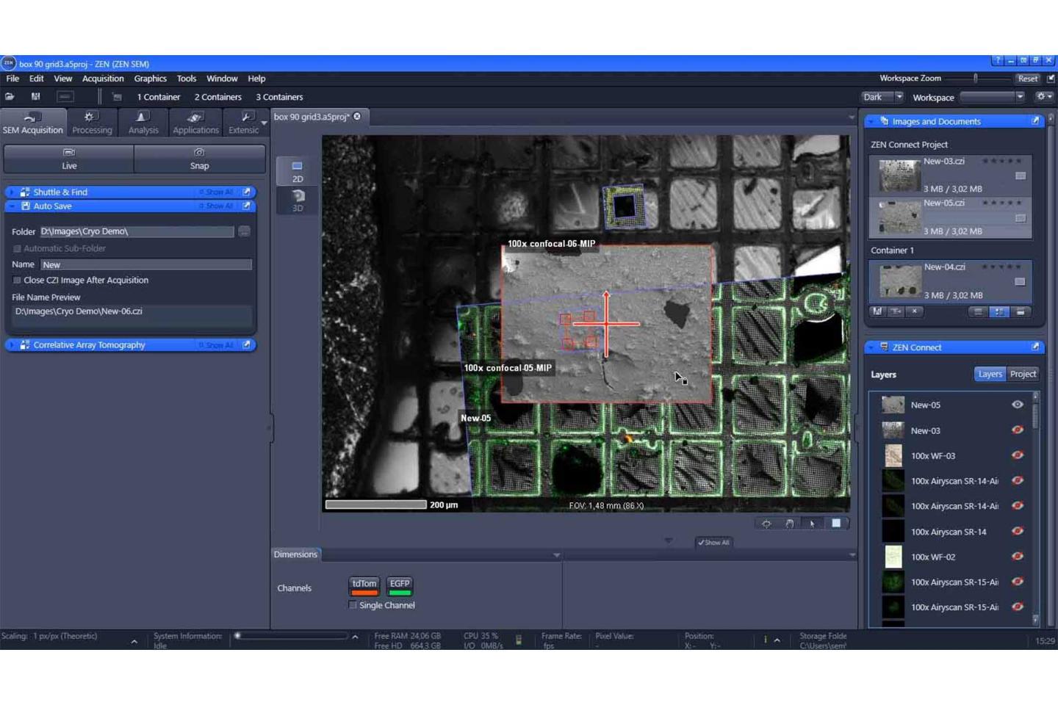Click the Live button

point(68,159)
